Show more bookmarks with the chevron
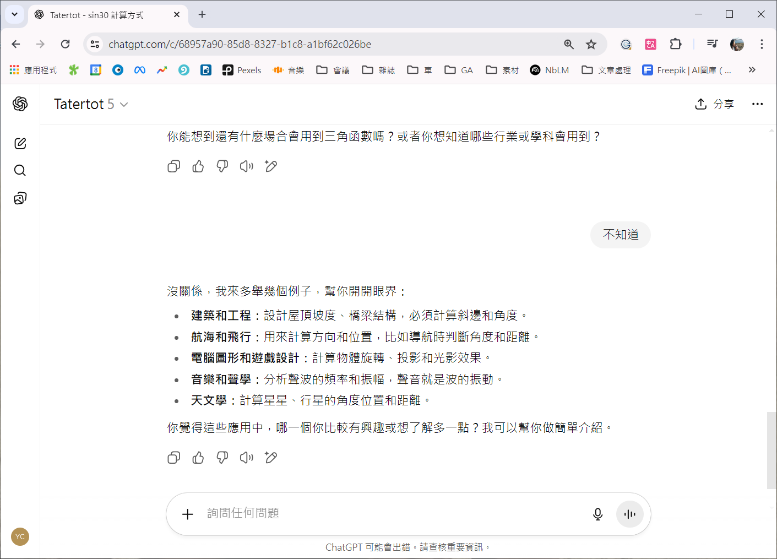 [752, 70]
